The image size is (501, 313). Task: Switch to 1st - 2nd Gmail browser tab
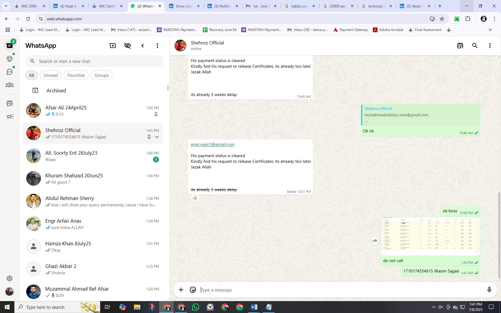coord(261,6)
